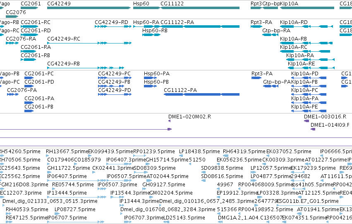
Task: Select EST GM02204.5prime
Action: pos(152,197)
